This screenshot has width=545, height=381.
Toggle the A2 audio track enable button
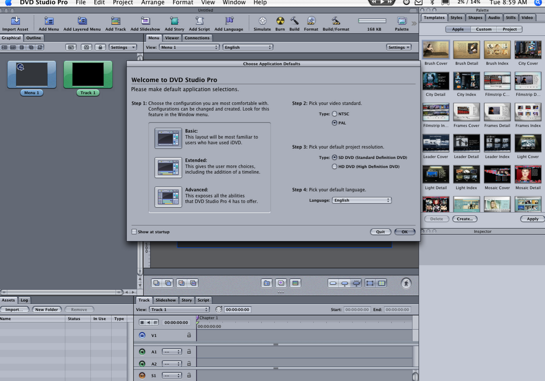tap(142, 363)
